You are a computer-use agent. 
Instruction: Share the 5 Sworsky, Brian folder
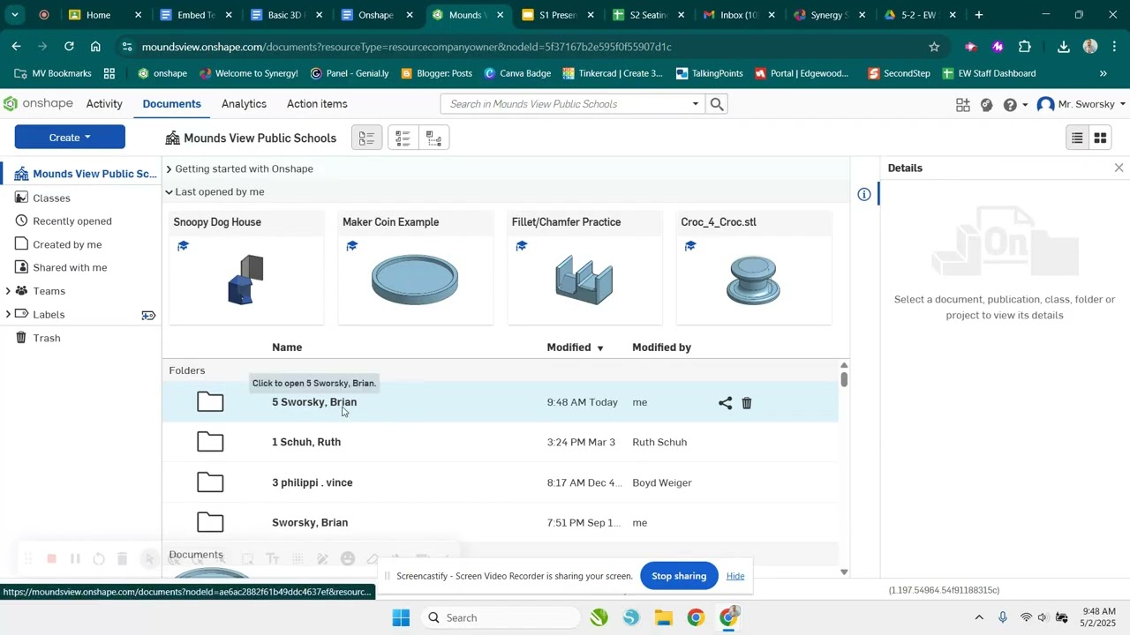coord(725,403)
